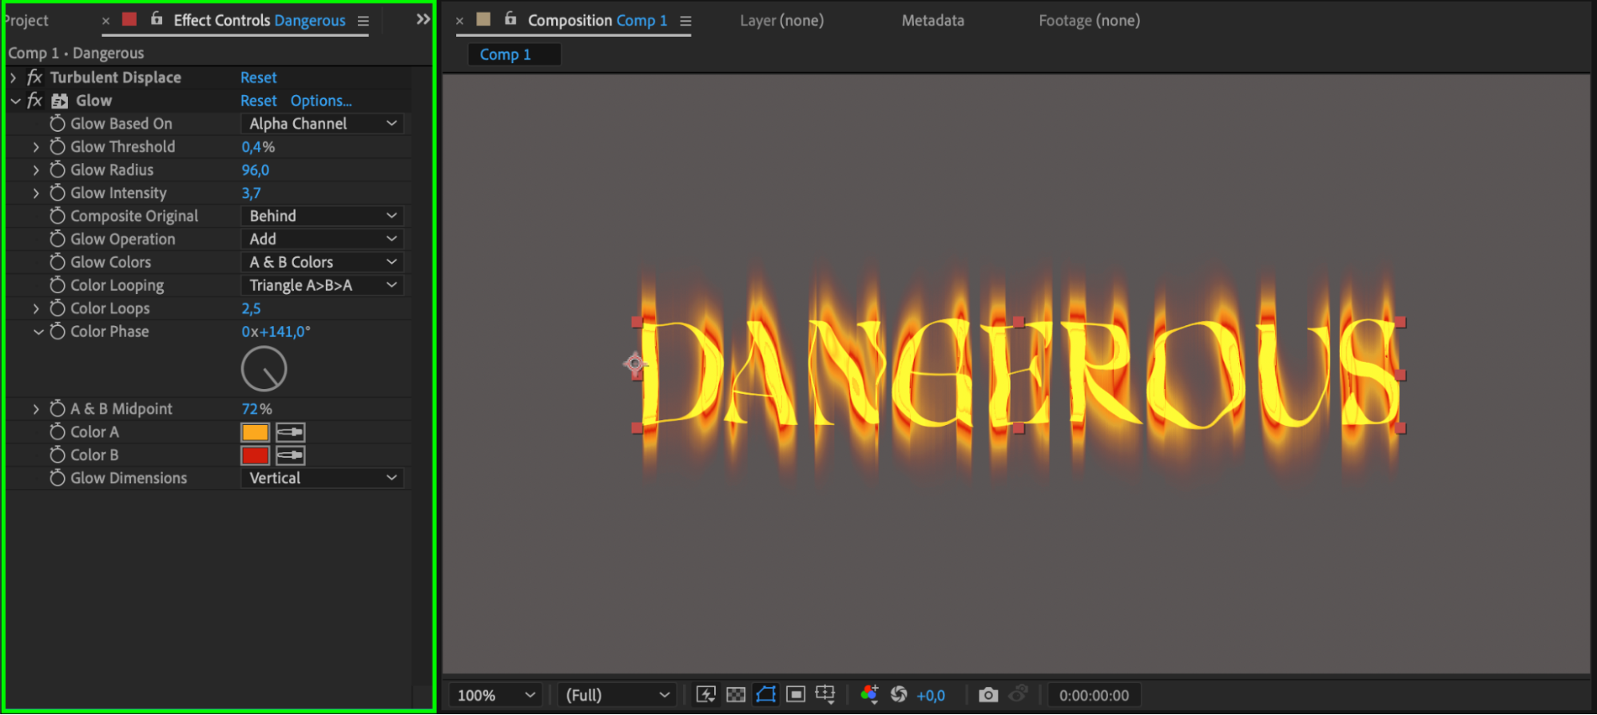
Task: Take a snapshot with camera icon
Action: (x=988, y=694)
